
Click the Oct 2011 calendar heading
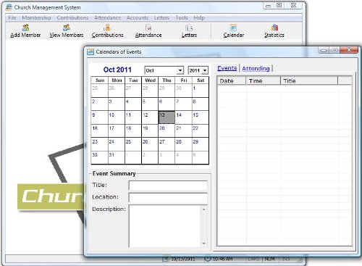[117, 70]
